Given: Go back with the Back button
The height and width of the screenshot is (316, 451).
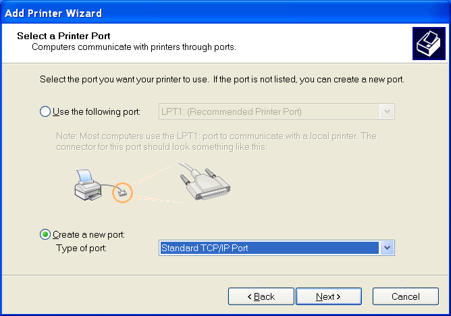Looking at the screenshot, I should click(261, 296).
